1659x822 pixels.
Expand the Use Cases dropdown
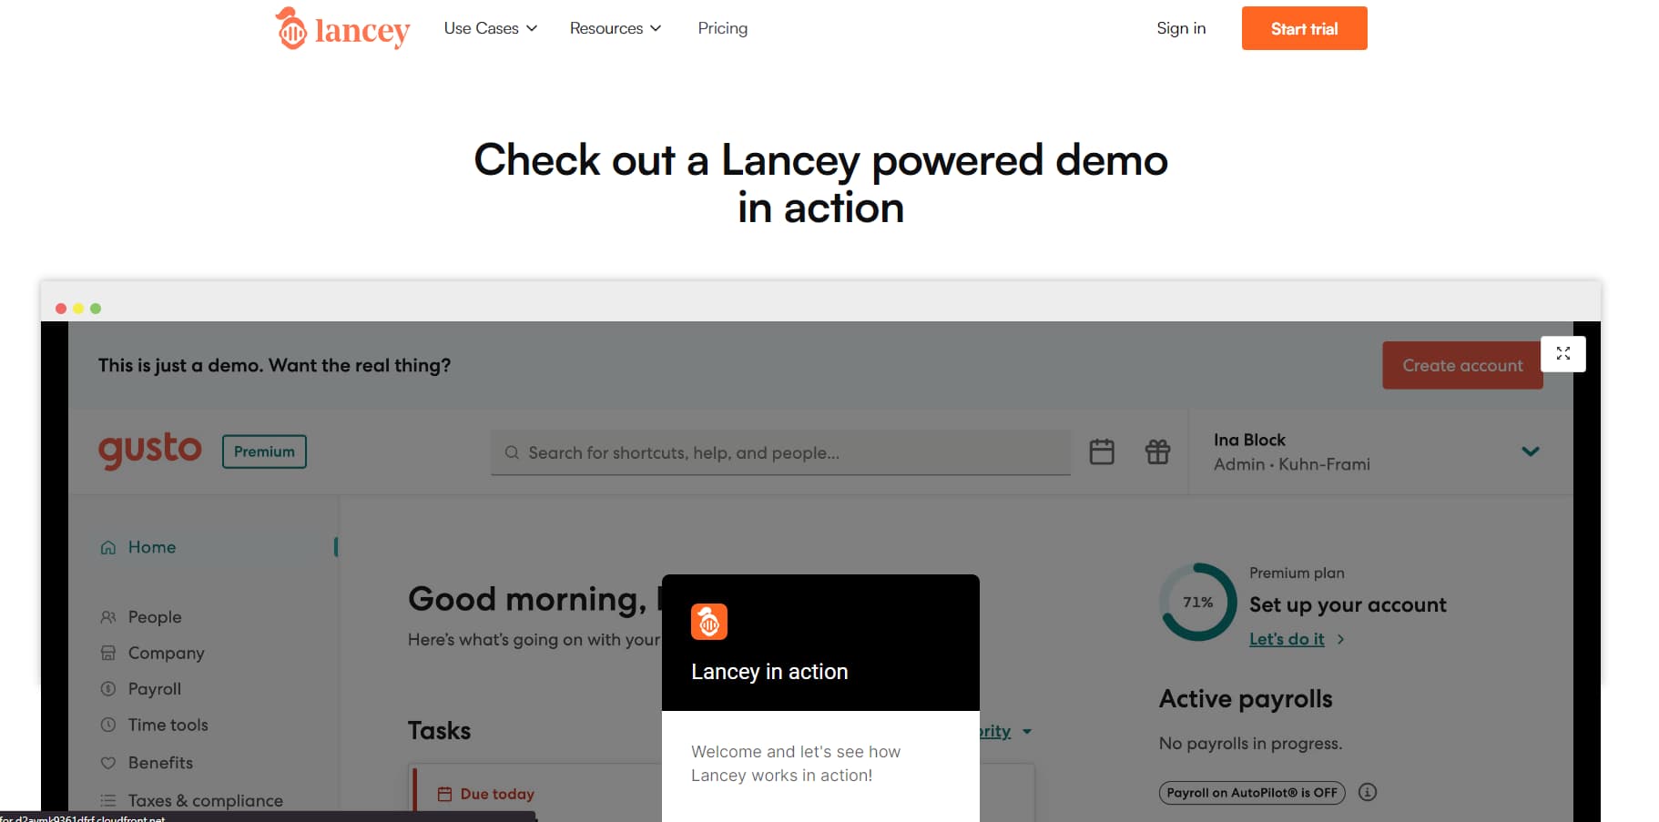click(489, 28)
